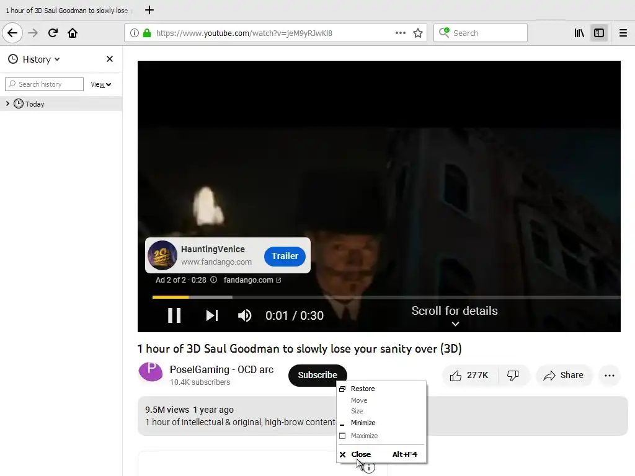635x476 pixels.
Task: Bookmark this page with the star icon
Action: 418,33
